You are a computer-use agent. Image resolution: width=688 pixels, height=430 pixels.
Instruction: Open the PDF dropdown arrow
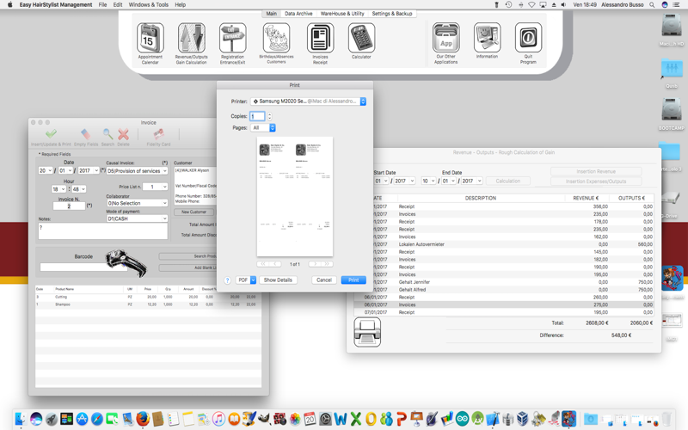point(253,280)
